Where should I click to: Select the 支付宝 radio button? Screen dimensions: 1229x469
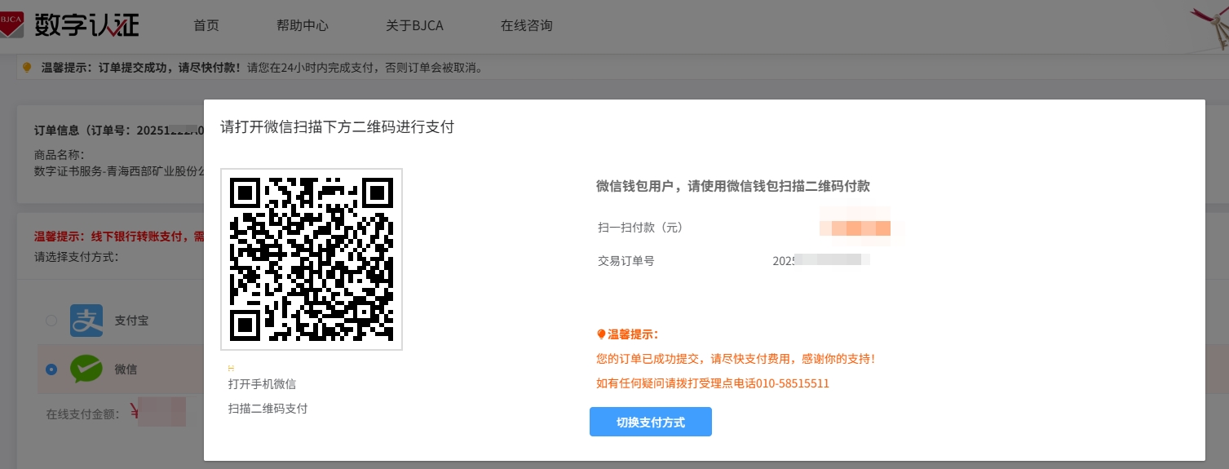click(51, 321)
